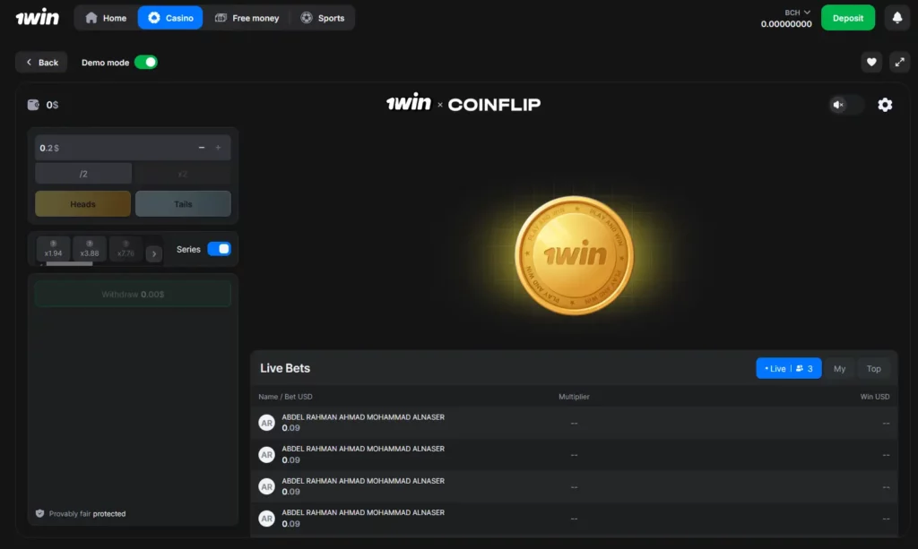This screenshot has width=918, height=549.
Task: Switch to the My bets tab
Action: [839, 368]
